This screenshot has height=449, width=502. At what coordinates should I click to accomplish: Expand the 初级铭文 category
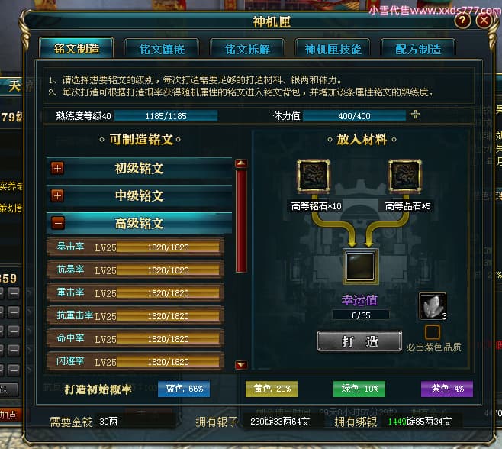(57, 168)
